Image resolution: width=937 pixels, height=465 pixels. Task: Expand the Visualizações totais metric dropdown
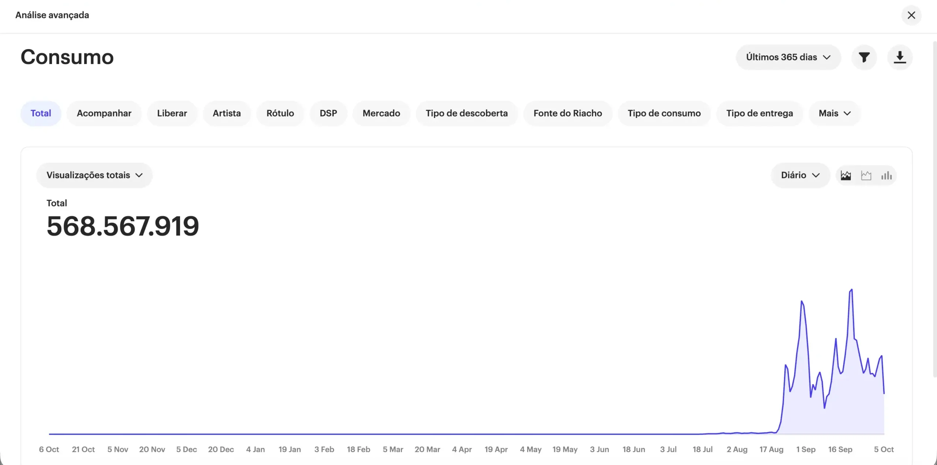coord(94,175)
